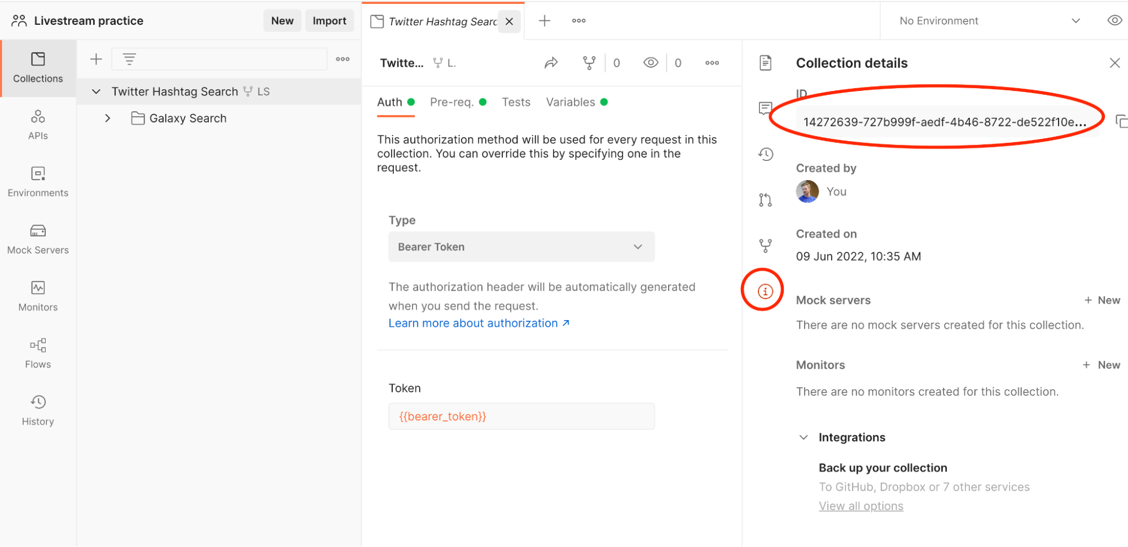Create a New monitor
Image resolution: width=1128 pixels, height=547 pixels.
tap(1101, 365)
